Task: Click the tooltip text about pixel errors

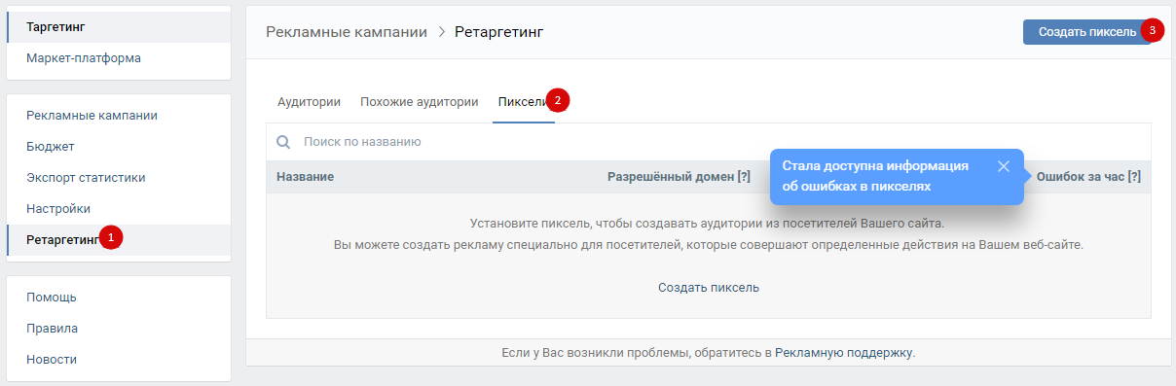Action: coord(876,176)
